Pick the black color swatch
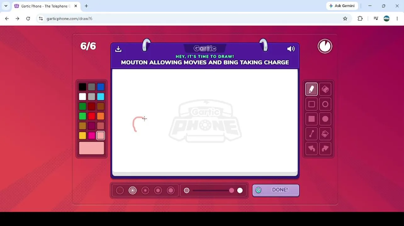This screenshot has width=404, height=226. (x=82, y=87)
